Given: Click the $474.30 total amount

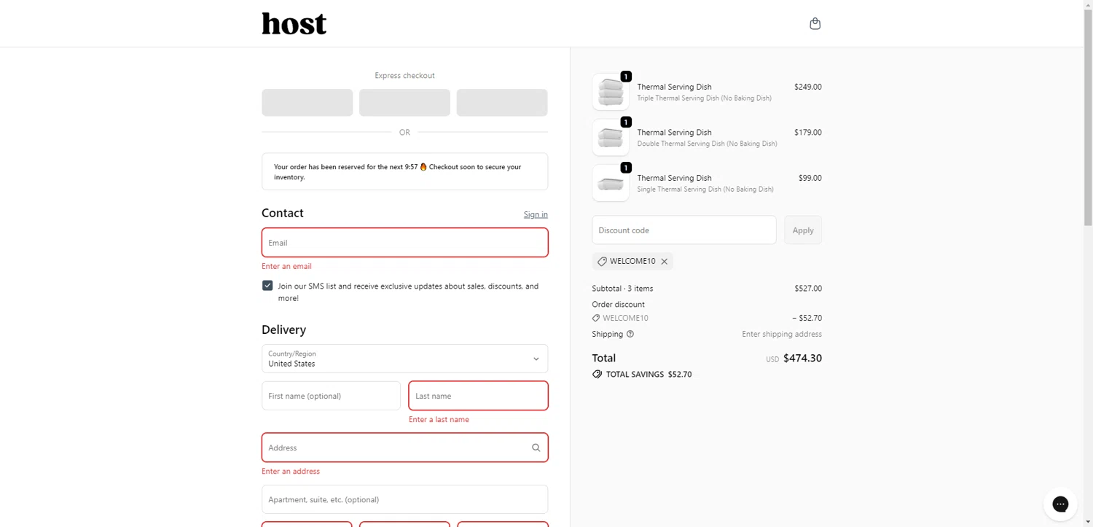Looking at the screenshot, I should 802,358.
